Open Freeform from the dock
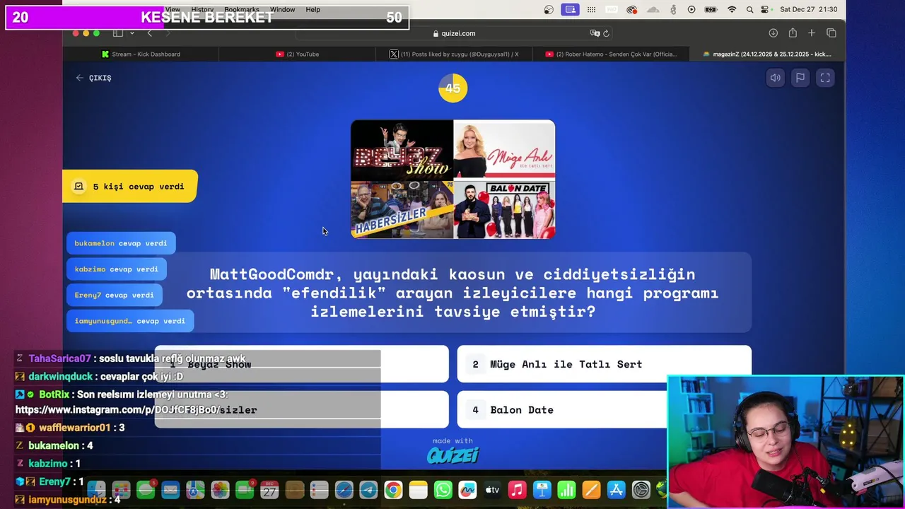Screen dimensions: 905x509 [467, 490]
